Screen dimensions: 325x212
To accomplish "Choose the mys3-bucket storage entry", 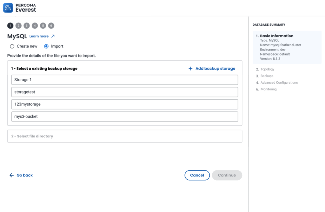I will tap(124, 116).
